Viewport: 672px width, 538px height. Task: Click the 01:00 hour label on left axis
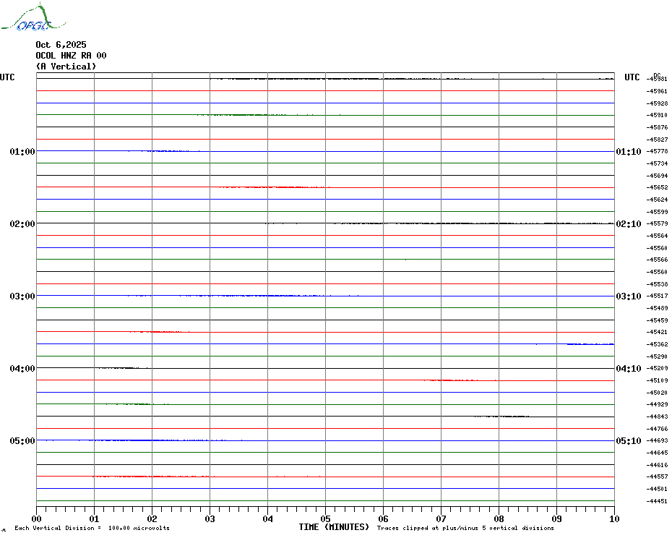[x=22, y=152]
